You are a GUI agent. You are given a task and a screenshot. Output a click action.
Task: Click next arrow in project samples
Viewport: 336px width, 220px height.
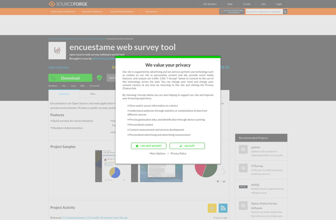(x=223, y=171)
